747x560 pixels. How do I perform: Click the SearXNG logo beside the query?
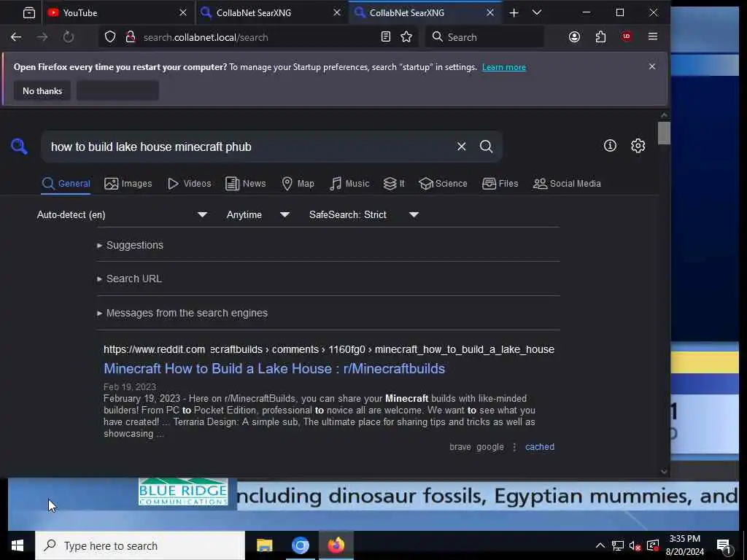pyautogui.click(x=19, y=146)
